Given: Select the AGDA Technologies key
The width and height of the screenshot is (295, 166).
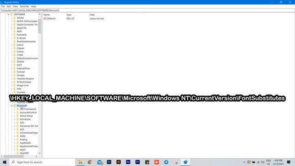Looking at the screenshot, I should (27, 21).
